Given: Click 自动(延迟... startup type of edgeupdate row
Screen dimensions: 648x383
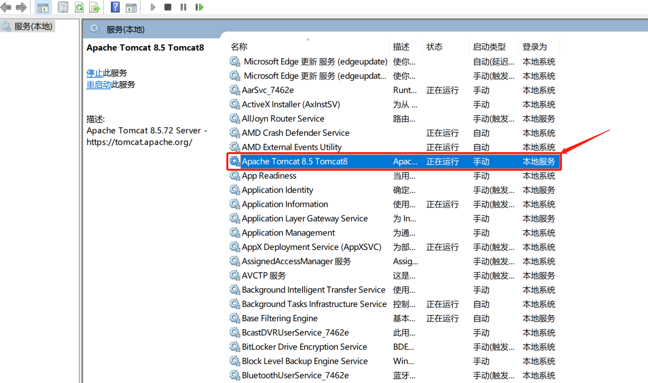Looking at the screenshot, I should (x=493, y=62).
